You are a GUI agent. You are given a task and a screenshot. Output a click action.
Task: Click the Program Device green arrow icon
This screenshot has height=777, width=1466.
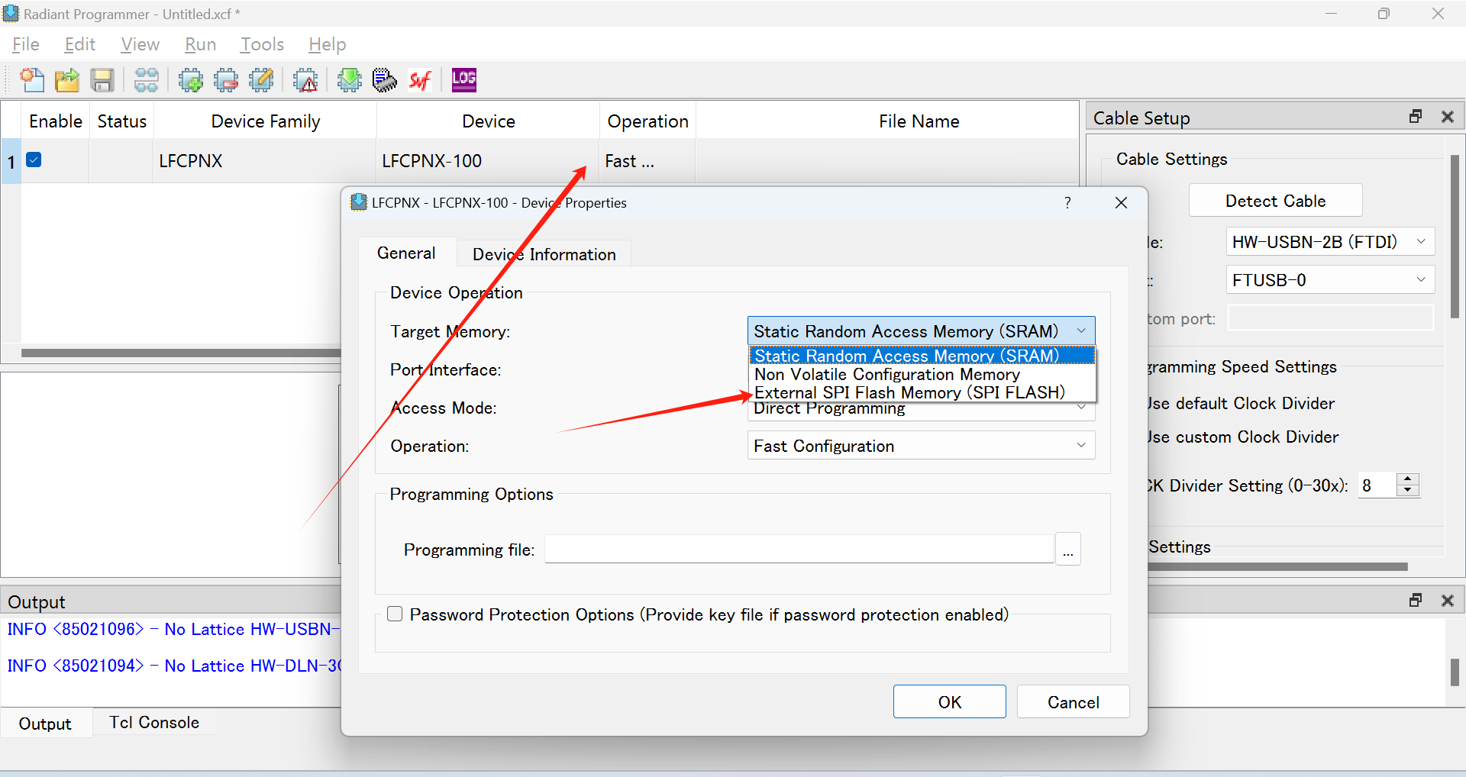(350, 80)
